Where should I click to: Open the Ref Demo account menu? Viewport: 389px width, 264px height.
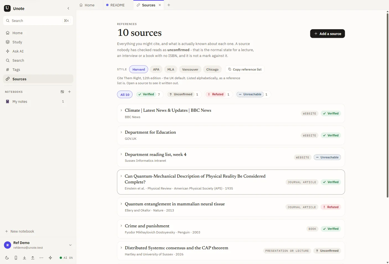38,245
